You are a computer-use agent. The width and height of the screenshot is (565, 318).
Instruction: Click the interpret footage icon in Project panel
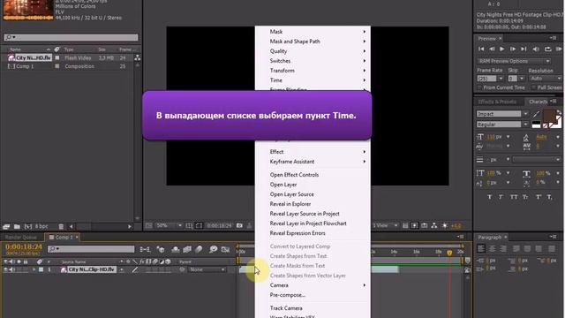click(x=6, y=226)
